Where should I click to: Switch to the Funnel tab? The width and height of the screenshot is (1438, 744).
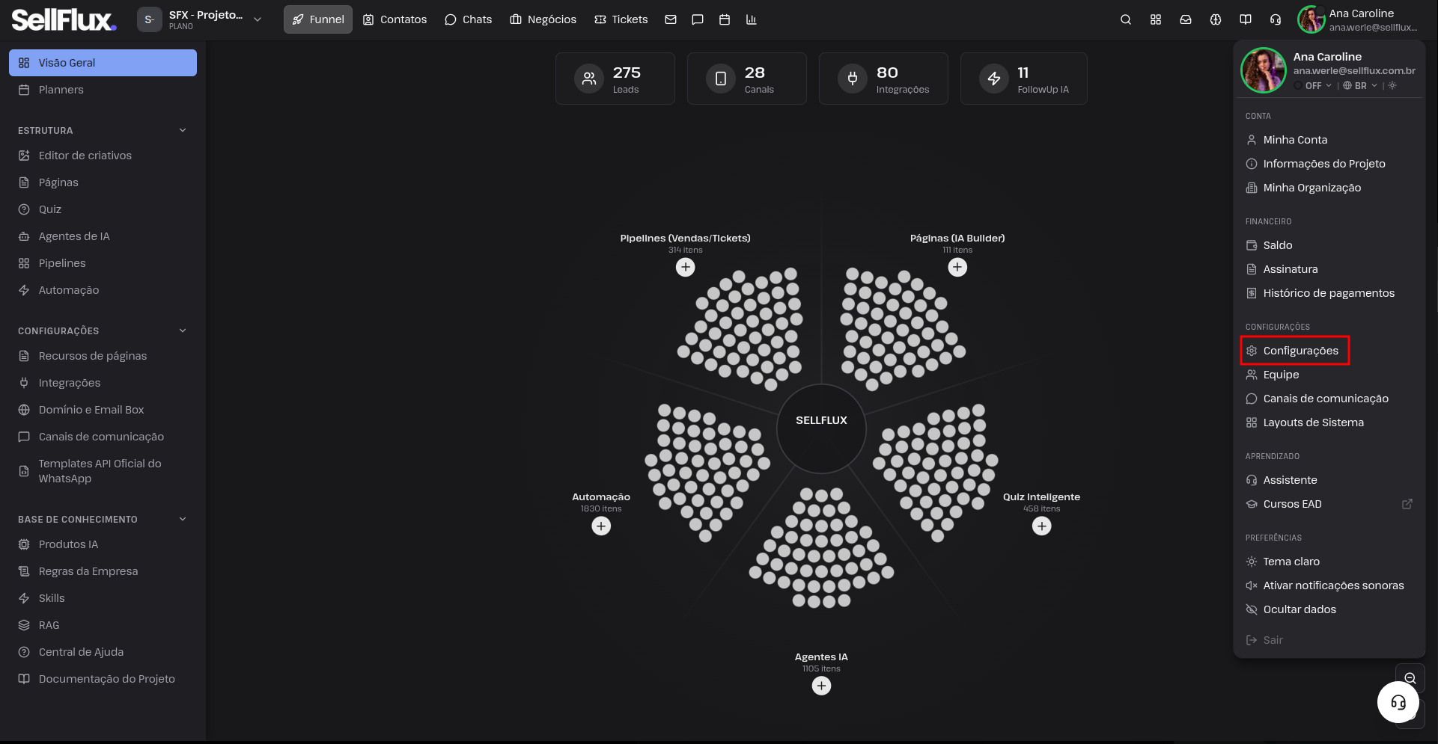pyautogui.click(x=318, y=19)
